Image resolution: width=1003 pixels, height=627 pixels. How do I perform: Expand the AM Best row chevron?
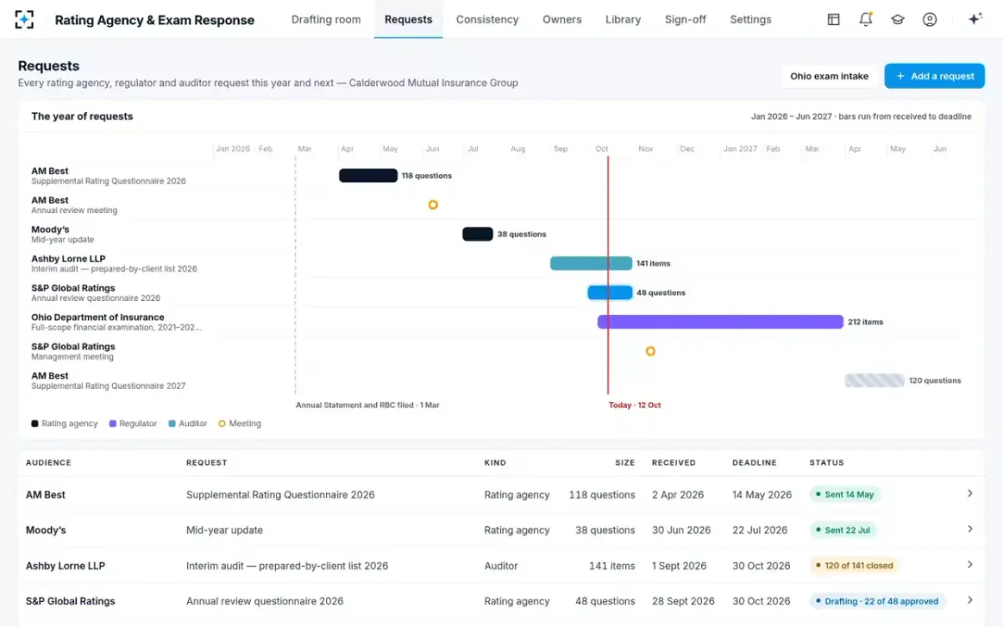tap(970, 494)
